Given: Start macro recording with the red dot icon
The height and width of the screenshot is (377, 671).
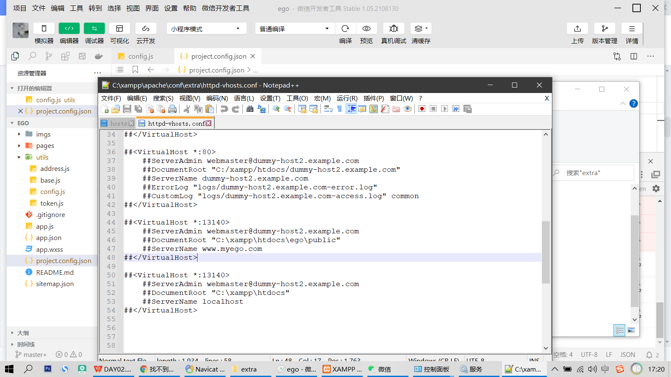Looking at the screenshot, I should tap(422, 109).
